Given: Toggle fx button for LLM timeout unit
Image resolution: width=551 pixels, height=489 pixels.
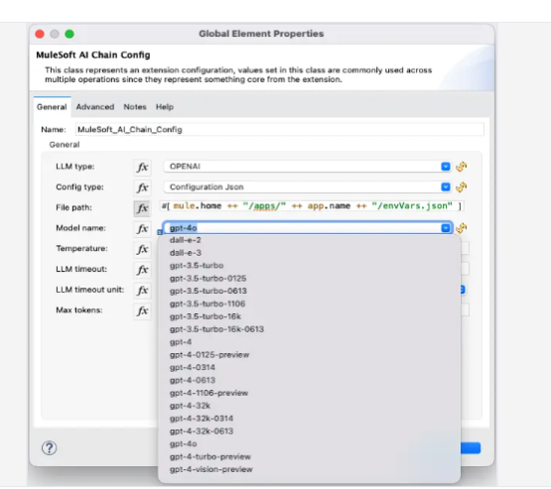Looking at the screenshot, I should pyautogui.click(x=142, y=291).
